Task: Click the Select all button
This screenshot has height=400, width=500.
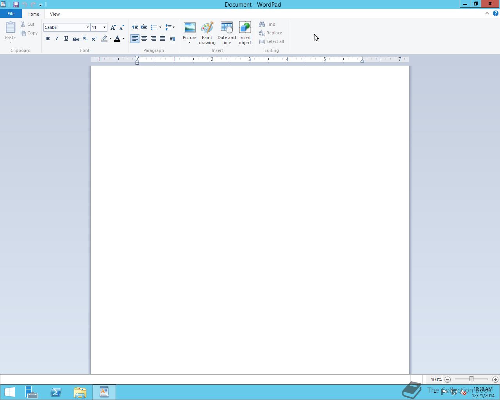Action: [271, 41]
